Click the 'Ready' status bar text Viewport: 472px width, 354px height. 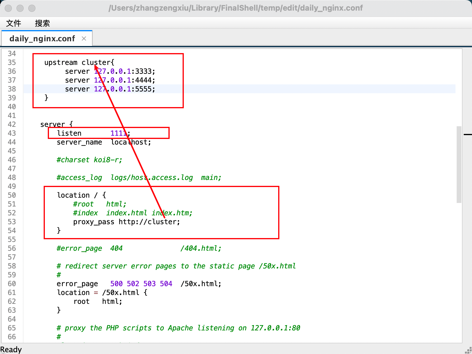(x=11, y=350)
